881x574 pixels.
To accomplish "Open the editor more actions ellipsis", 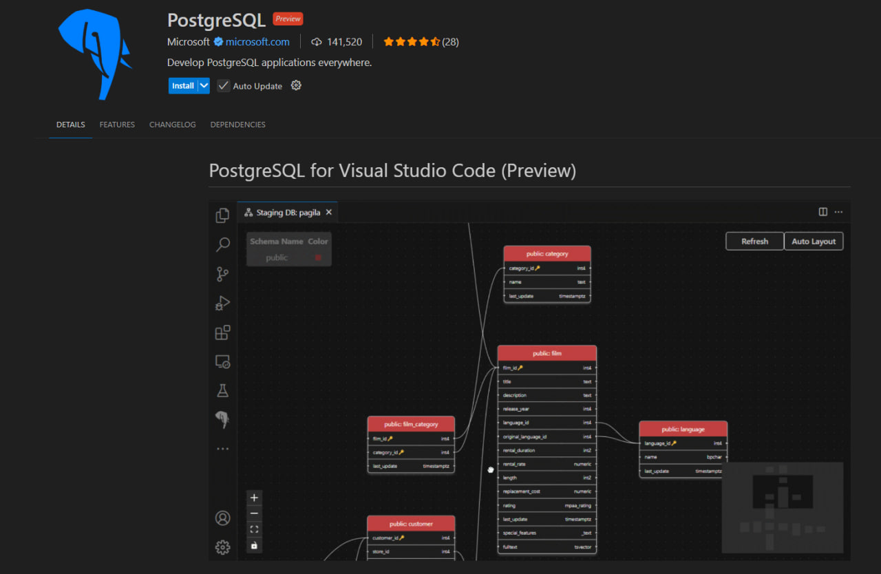I will pyautogui.click(x=838, y=212).
